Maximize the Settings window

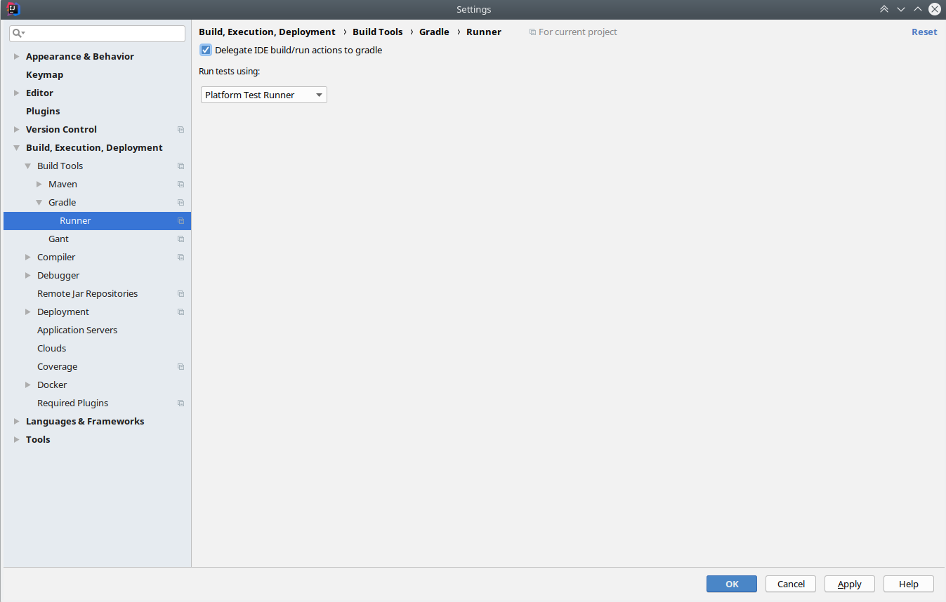tap(918, 9)
